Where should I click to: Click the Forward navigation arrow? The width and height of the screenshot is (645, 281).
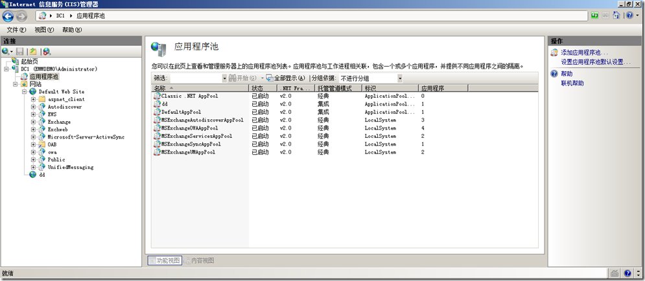click(21, 16)
